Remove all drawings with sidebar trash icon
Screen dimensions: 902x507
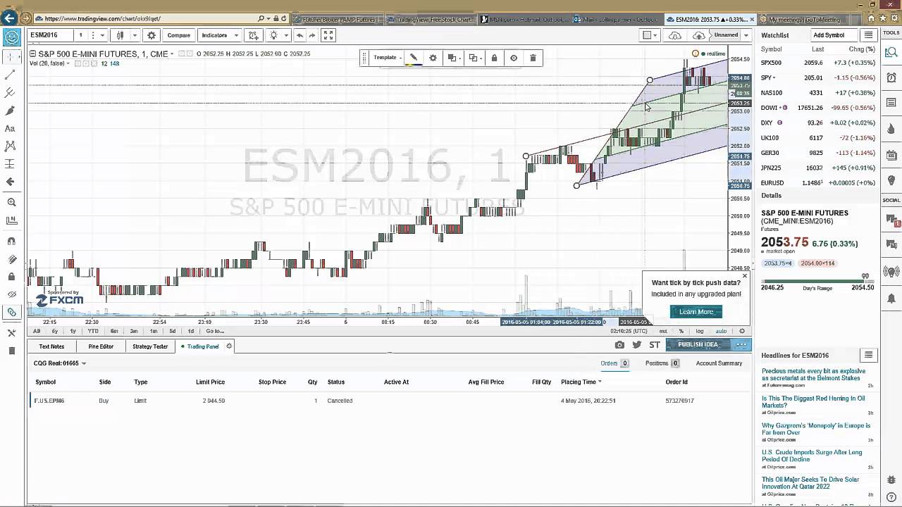point(11,351)
